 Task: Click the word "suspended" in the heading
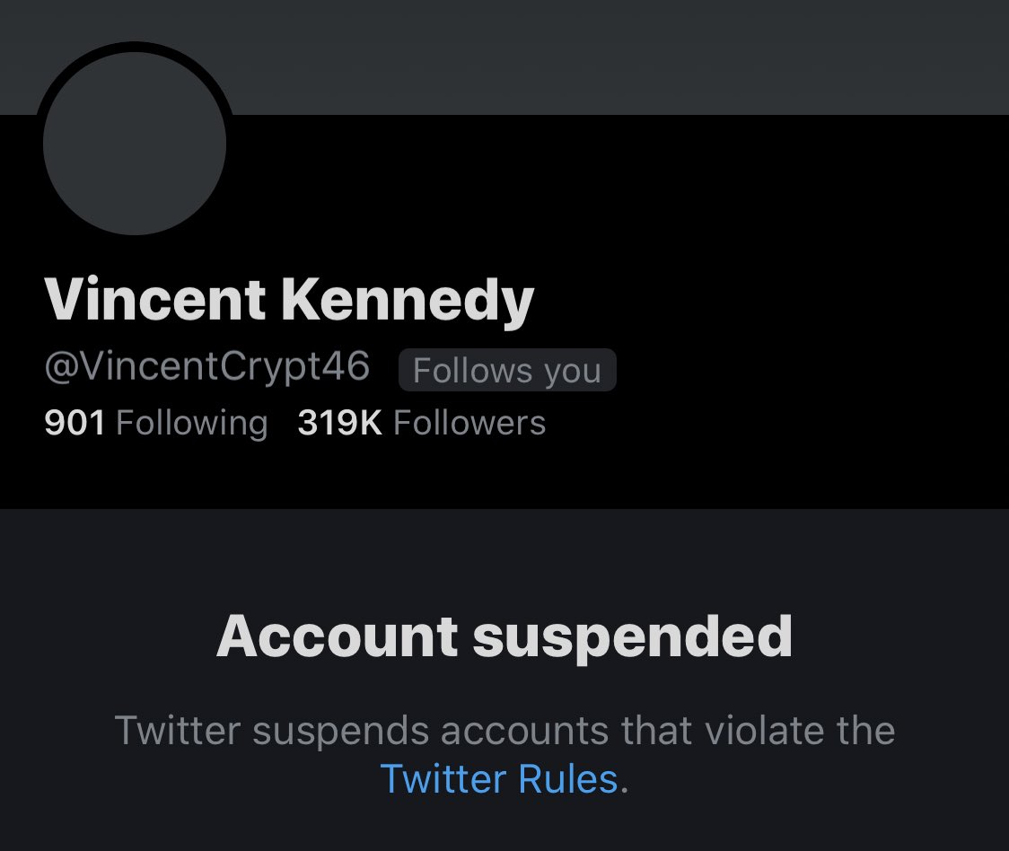pos(632,636)
